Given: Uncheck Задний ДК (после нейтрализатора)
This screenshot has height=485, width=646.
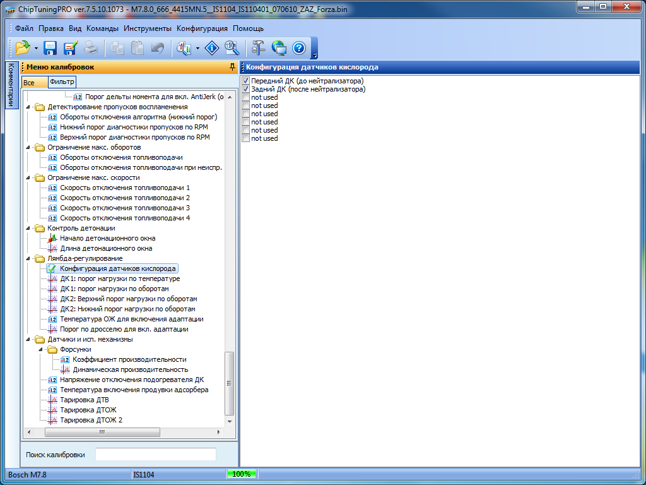Looking at the screenshot, I should 246,90.
